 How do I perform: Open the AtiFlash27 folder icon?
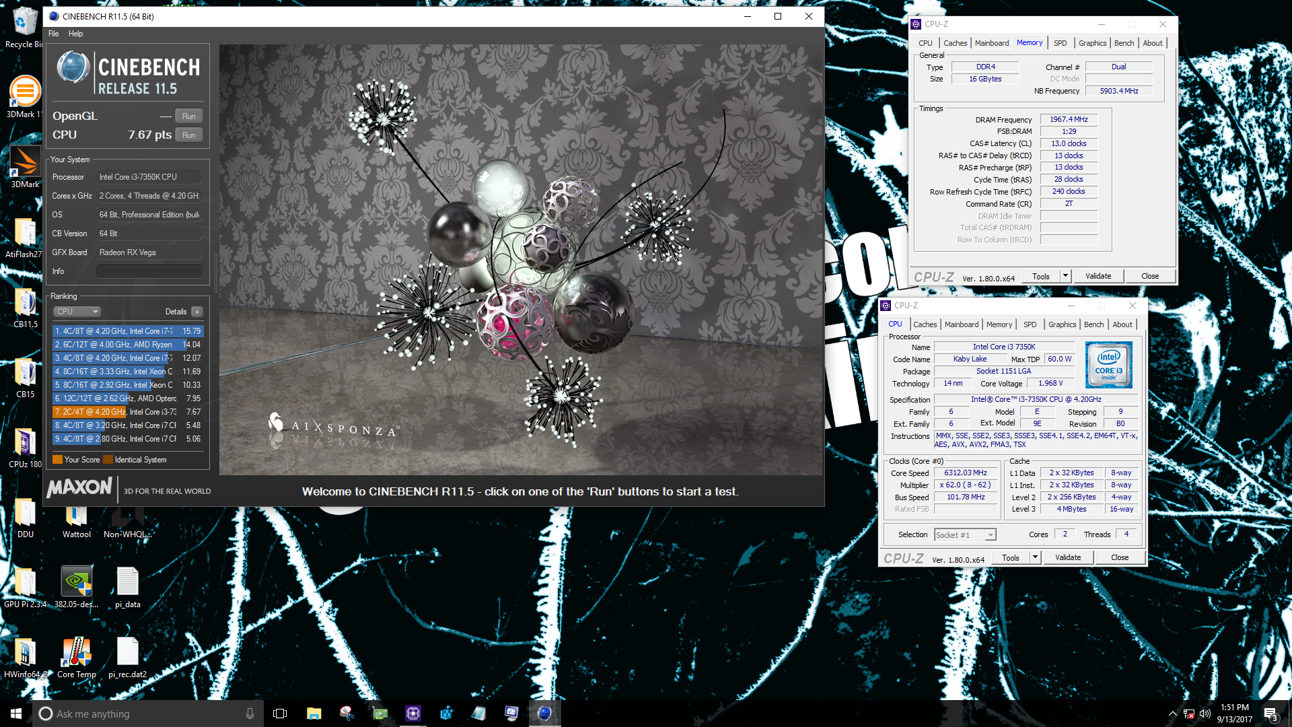point(24,237)
